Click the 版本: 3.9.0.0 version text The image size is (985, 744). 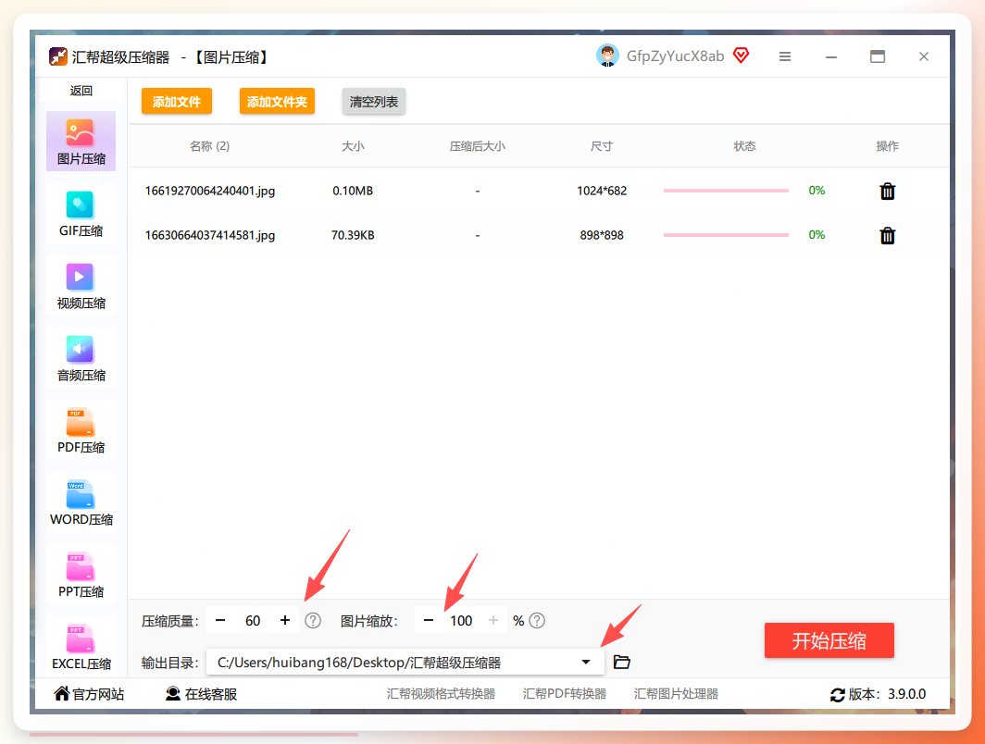(x=887, y=694)
